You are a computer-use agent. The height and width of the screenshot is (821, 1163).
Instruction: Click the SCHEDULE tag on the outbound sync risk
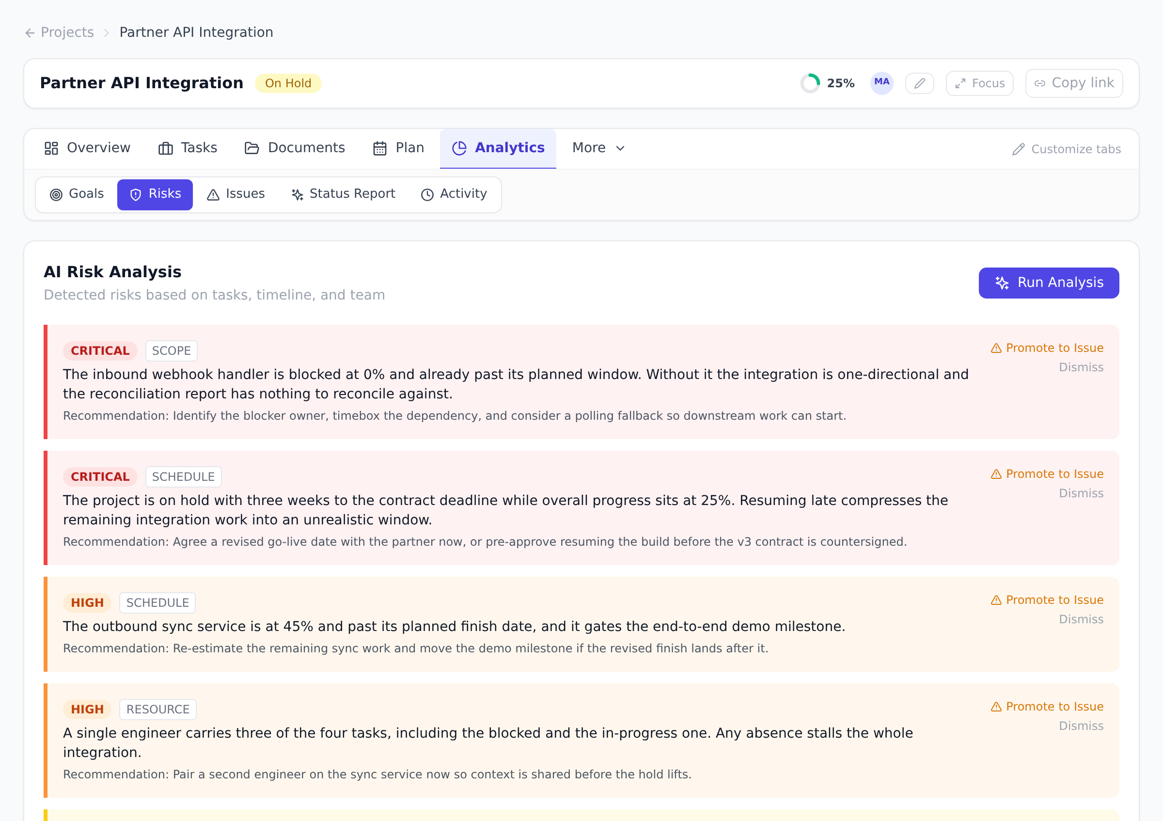157,603
